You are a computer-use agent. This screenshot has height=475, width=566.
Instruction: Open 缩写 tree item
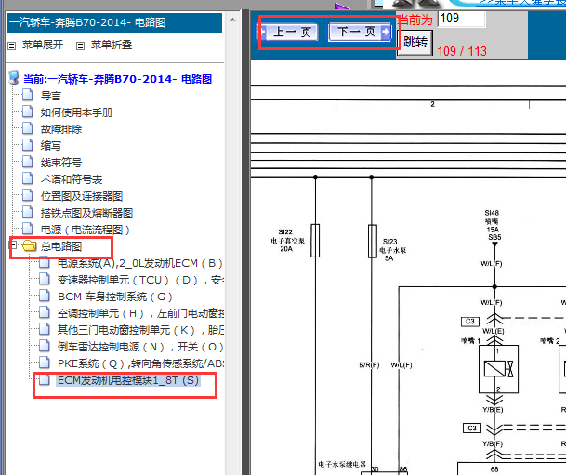[50, 146]
